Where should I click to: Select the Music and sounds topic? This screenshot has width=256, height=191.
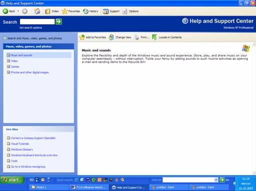click(21, 55)
